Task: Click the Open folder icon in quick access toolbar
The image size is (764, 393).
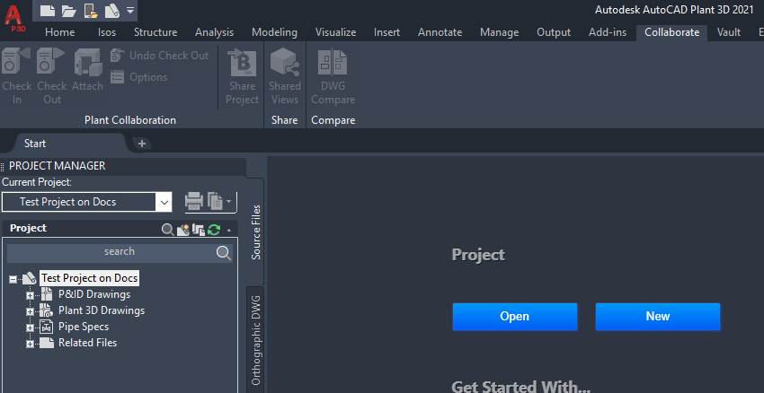Action: (x=68, y=10)
